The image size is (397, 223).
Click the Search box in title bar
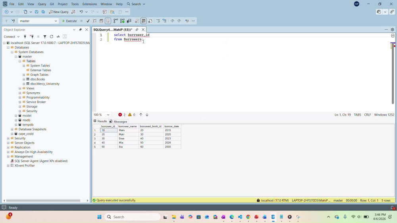pyautogui.click(x=136, y=4)
